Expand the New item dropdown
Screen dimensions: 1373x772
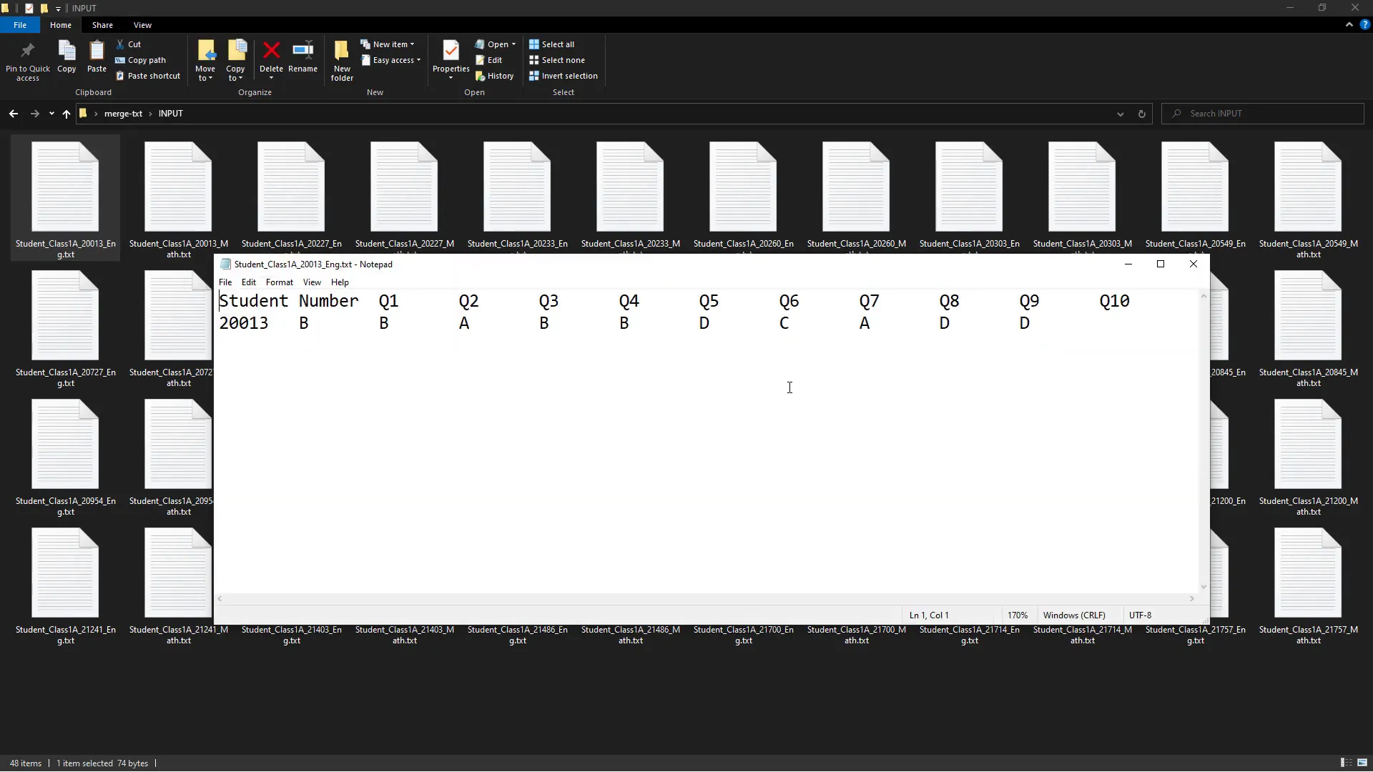click(x=389, y=44)
